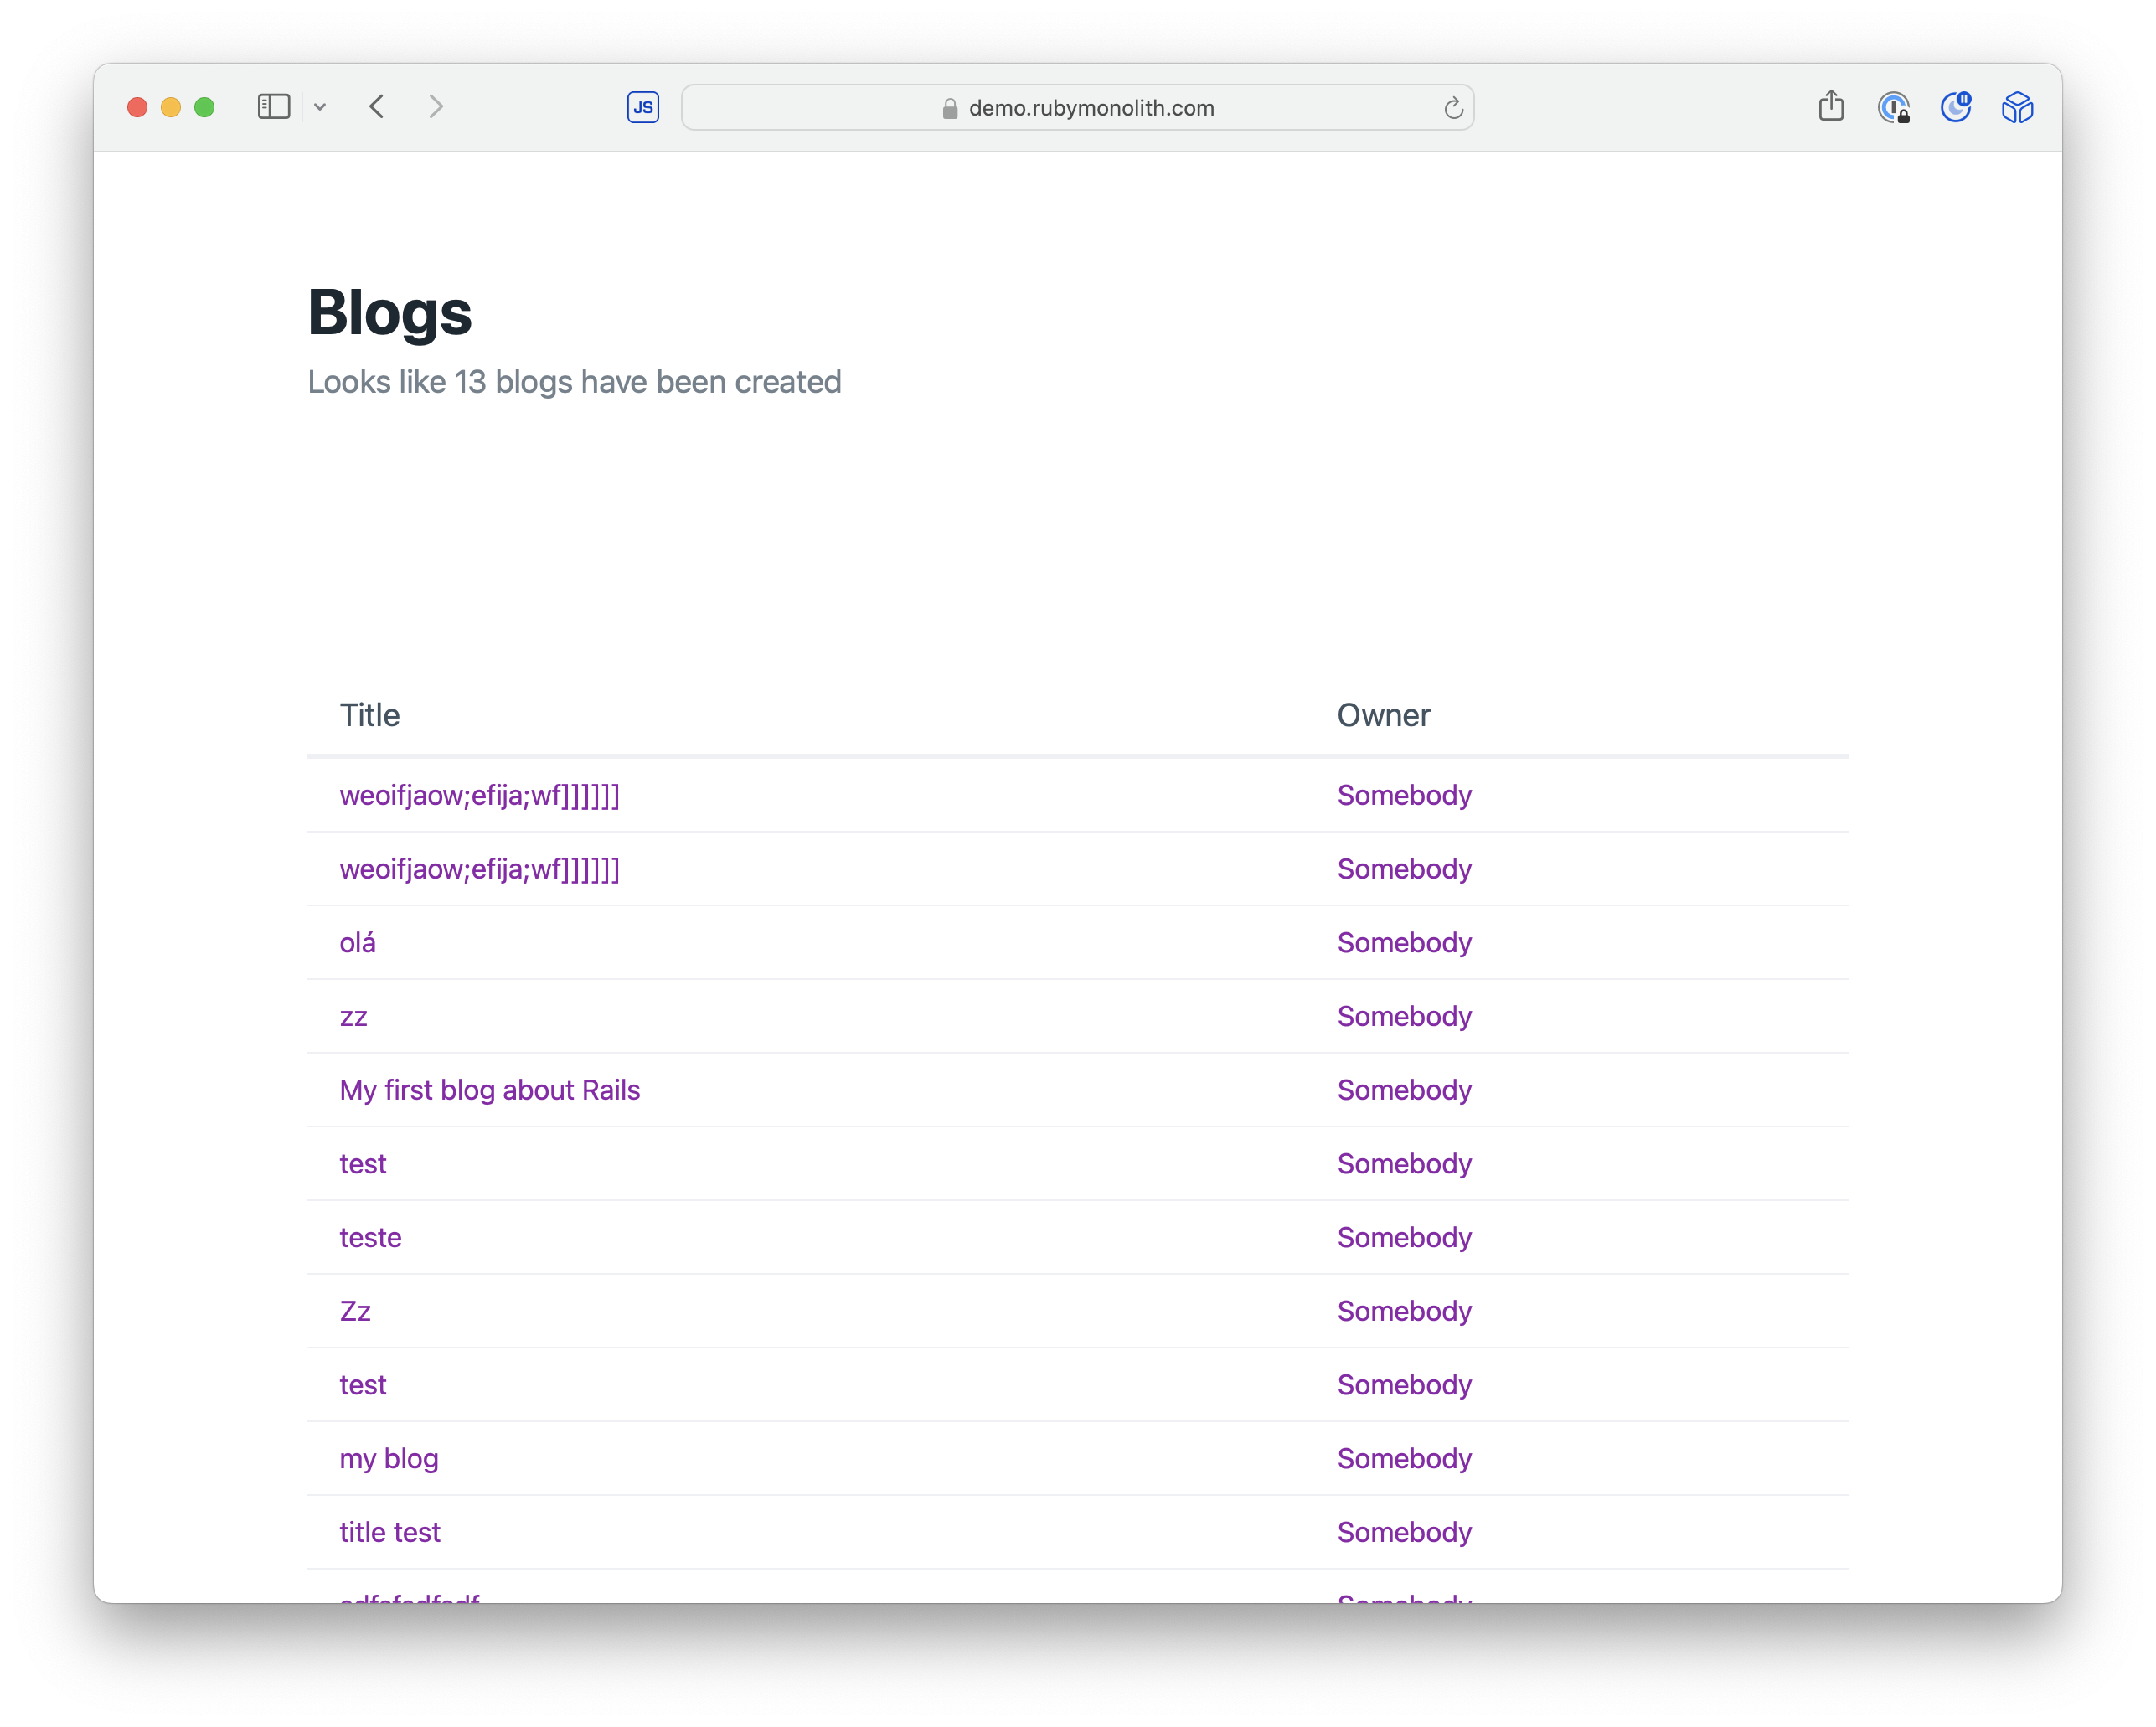The image size is (2156, 1727).
Task: Open the my blog link
Action: click(389, 1458)
